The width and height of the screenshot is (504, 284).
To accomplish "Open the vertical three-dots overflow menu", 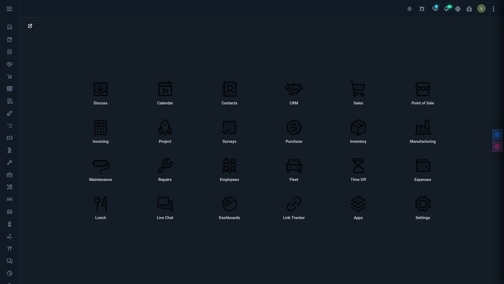I will click(493, 9).
